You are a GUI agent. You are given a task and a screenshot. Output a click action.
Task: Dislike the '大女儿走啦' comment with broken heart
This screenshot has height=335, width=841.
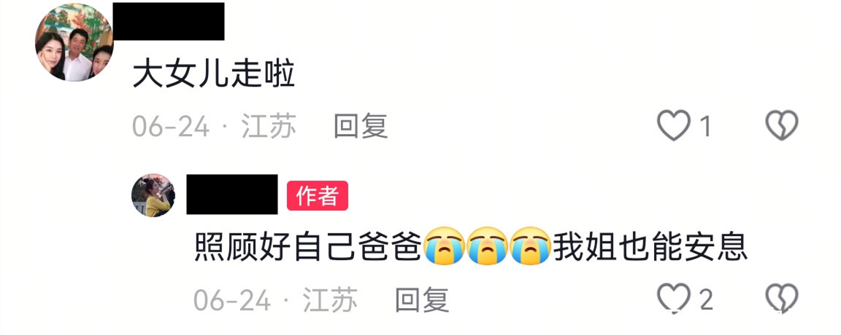click(x=781, y=126)
